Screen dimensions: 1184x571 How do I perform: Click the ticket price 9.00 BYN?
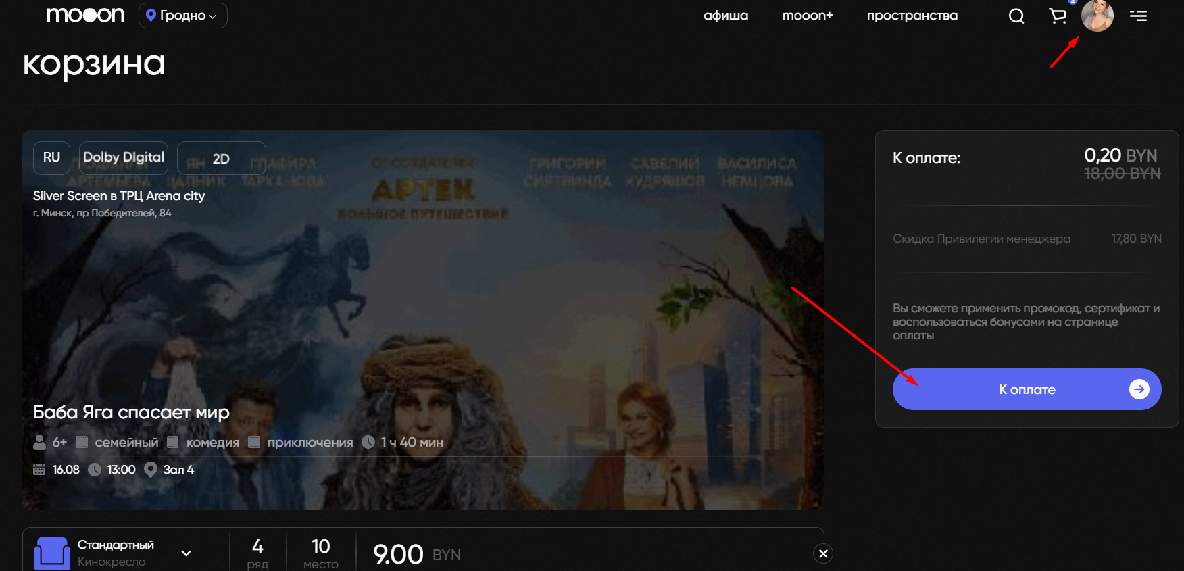click(417, 554)
